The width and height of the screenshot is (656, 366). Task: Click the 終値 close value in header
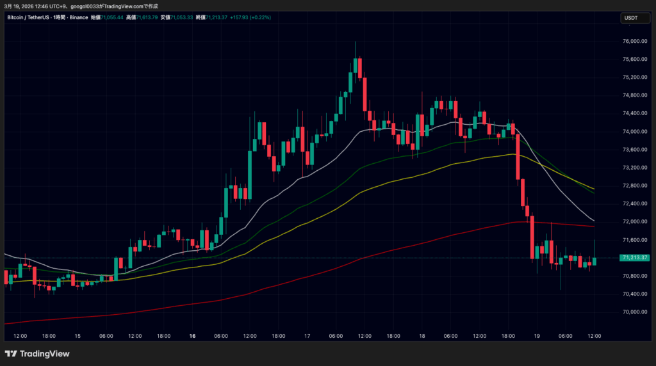click(x=216, y=17)
